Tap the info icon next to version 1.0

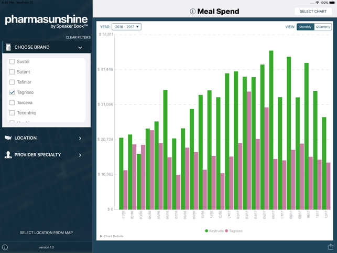(5, 247)
